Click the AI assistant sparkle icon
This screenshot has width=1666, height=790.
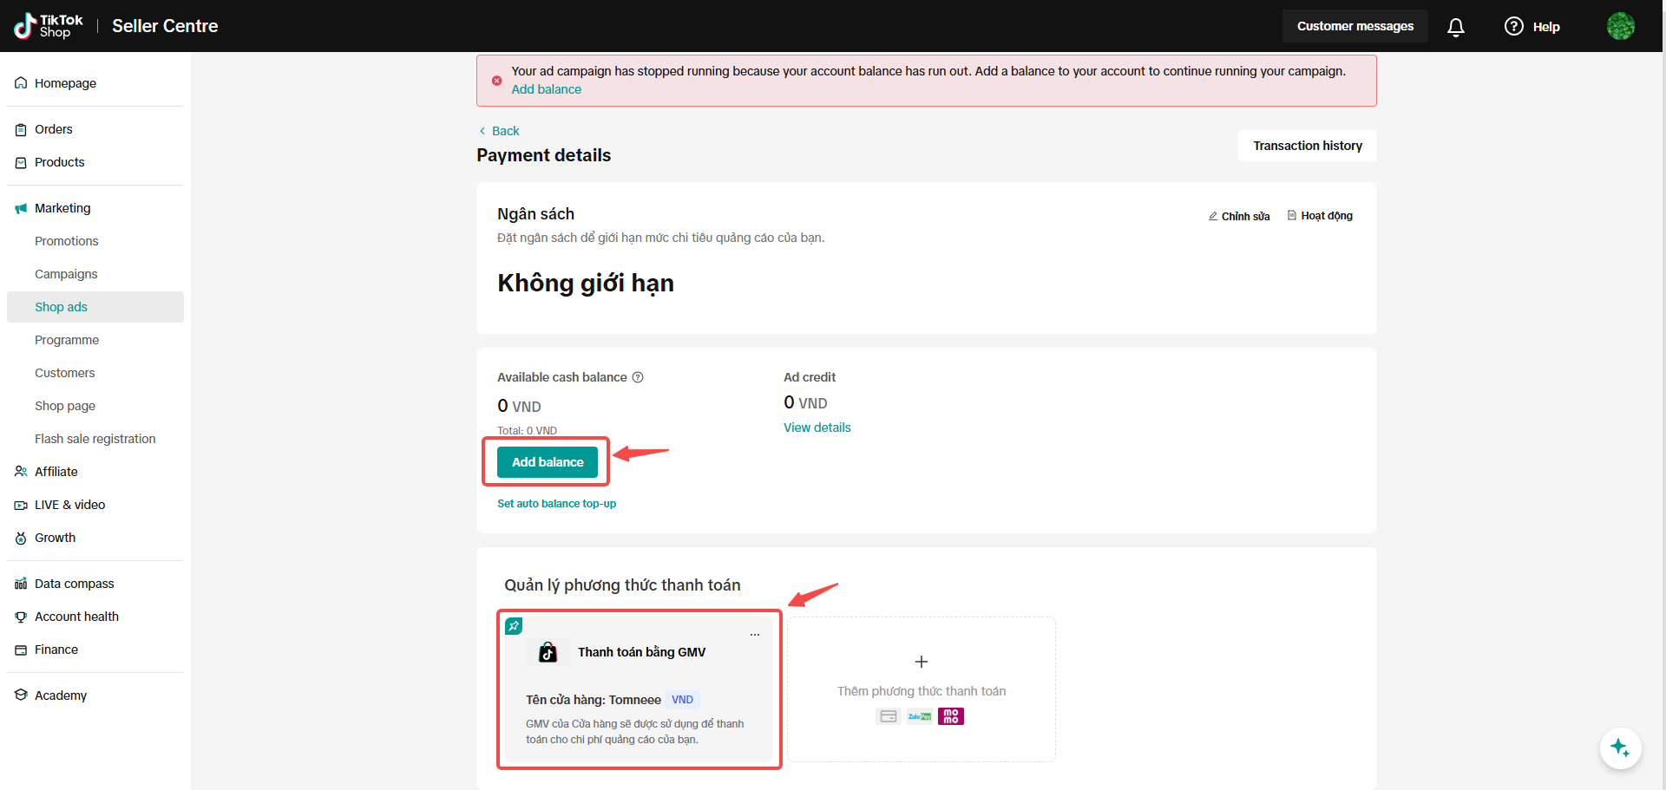coord(1620,748)
